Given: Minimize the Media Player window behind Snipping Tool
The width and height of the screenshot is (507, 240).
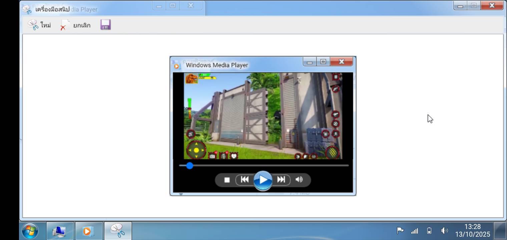Looking at the screenshot, I should (159, 6).
